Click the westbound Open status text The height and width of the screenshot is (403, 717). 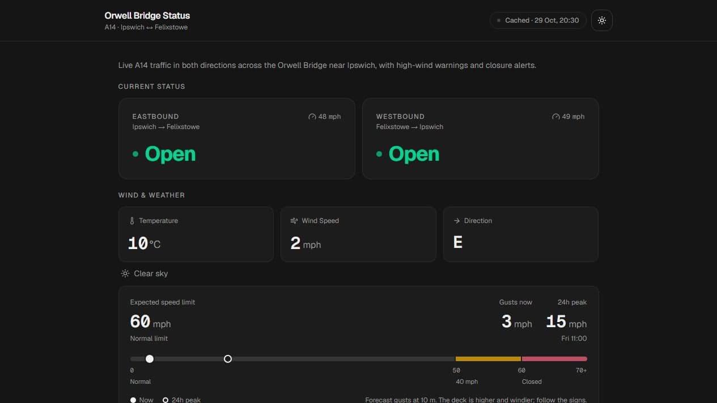tap(414, 154)
